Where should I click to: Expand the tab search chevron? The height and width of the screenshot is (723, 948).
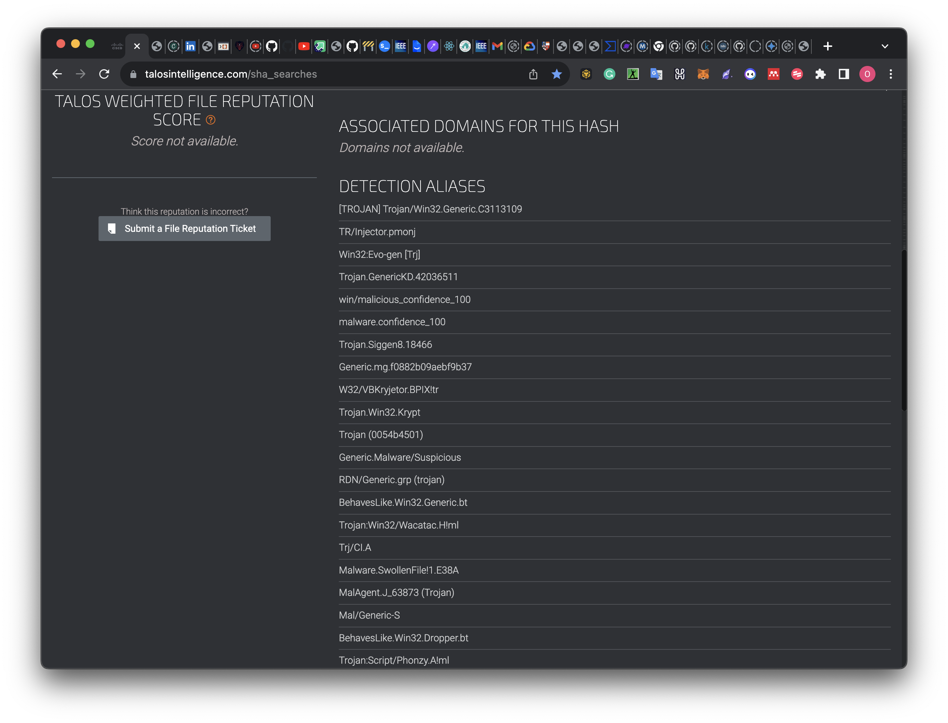(x=885, y=46)
